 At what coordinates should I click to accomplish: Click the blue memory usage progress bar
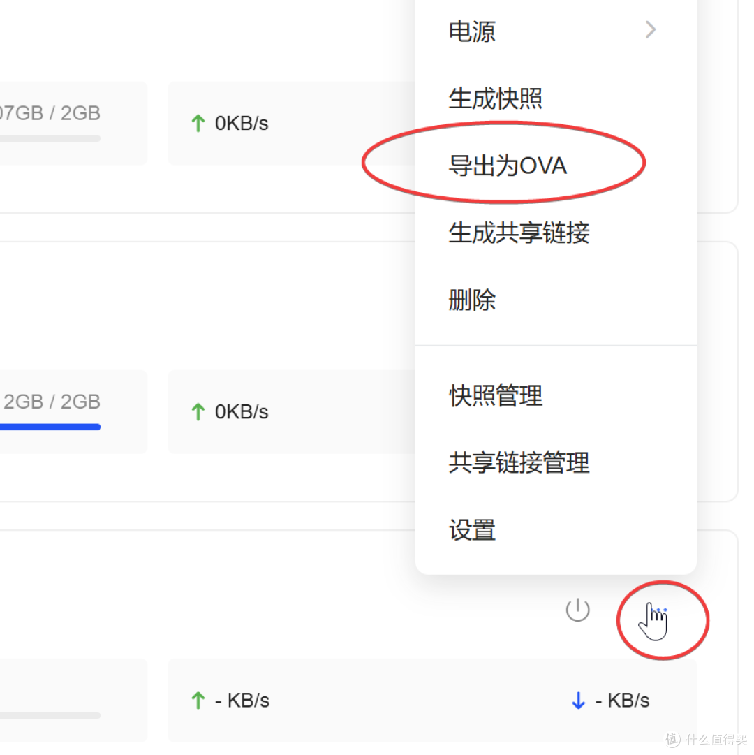click(50, 427)
